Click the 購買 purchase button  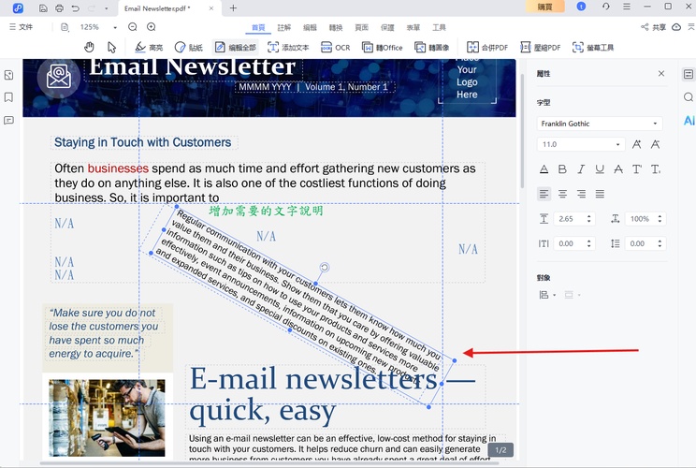[x=544, y=7]
